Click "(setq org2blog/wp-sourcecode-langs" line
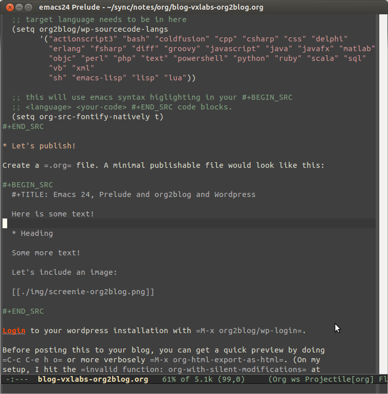Viewport: 388px width, 394px height. 90,29
